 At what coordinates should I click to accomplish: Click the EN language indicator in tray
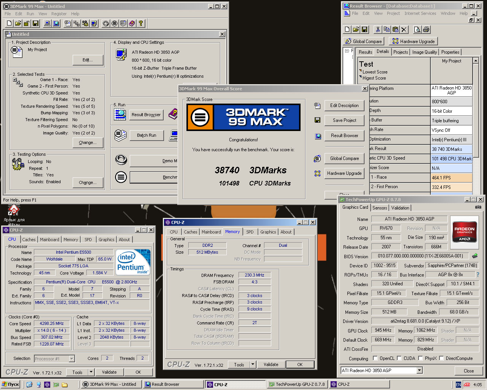click(x=458, y=385)
